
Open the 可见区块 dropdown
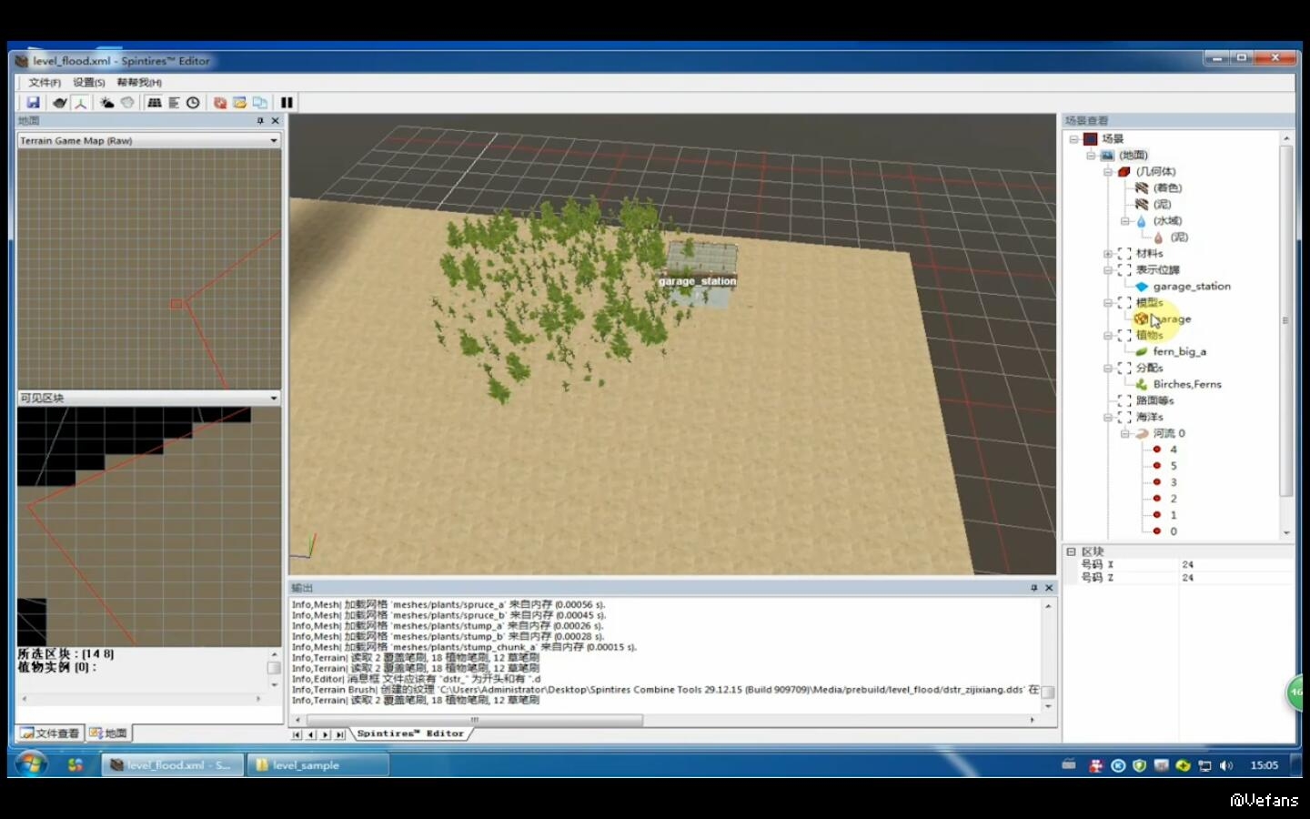click(273, 399)
